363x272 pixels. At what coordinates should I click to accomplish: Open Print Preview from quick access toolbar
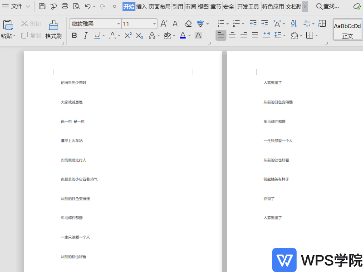click(76, 6)
